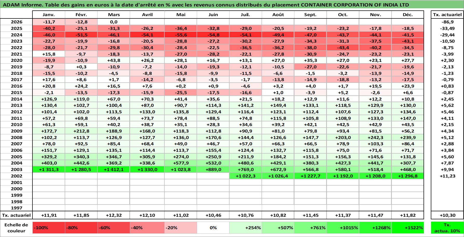Click the 'Juin' column header
The width and height of the screenshot is (464, 237).
tap(213, 15)
